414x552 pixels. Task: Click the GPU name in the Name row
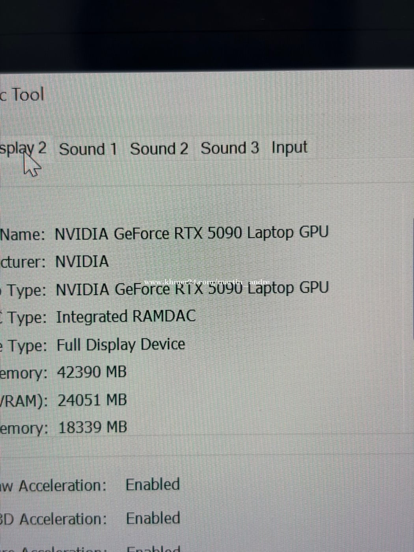tap(191, 233)
